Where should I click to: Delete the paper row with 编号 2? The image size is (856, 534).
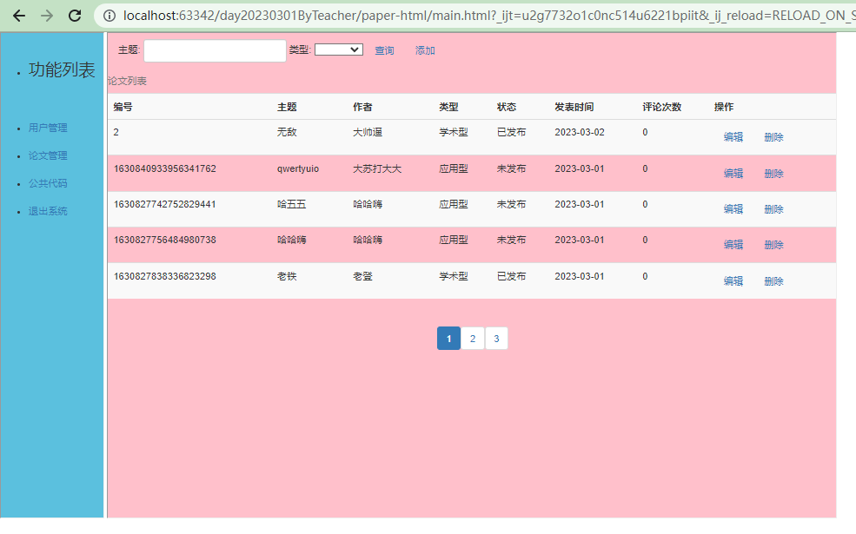[x=773, y=137]
